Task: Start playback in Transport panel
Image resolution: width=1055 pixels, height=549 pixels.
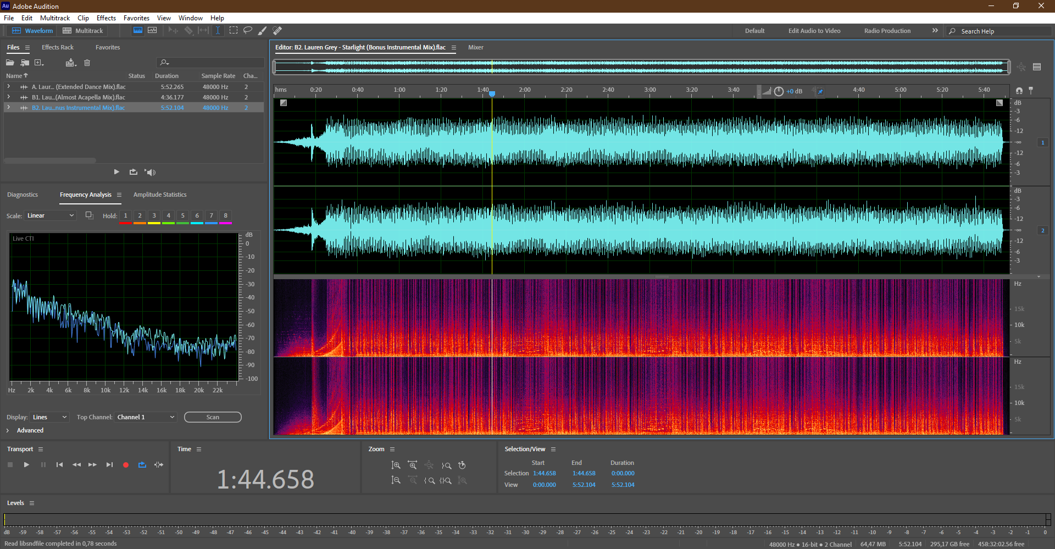Action: [x=26, y=465]
